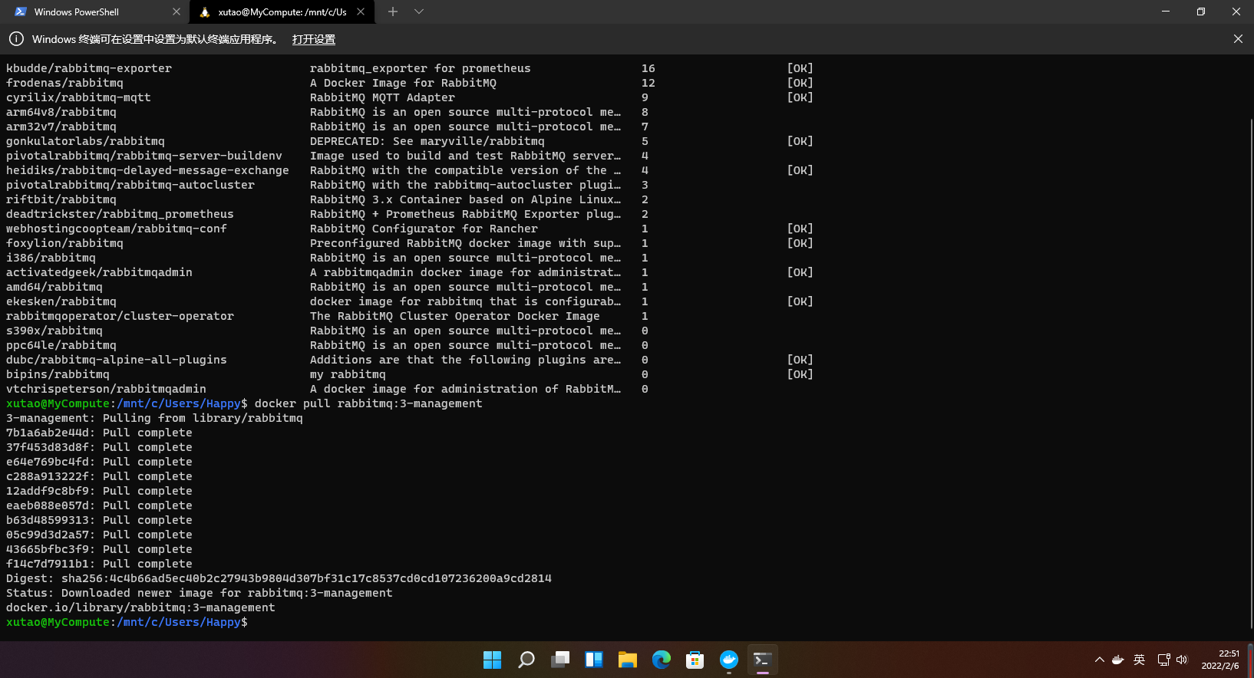This screenshot has height=678, width=1254.
Task: Click "docker.io/library/rabbitmq:3-management" output line
Action: coord(140,607)
